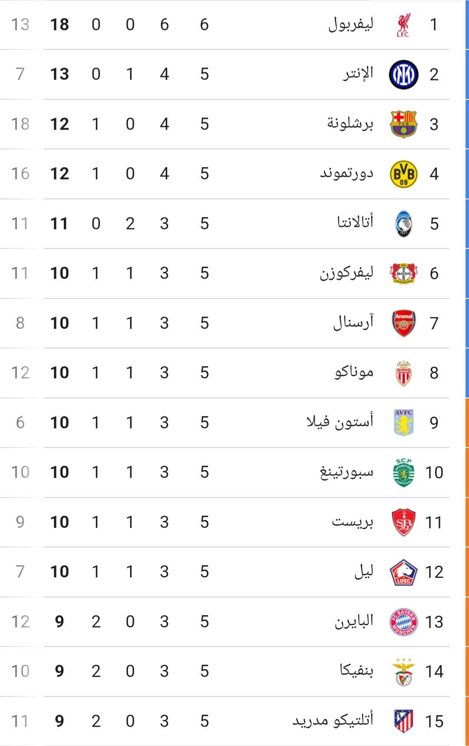Click the Inter Milan club logo

click(x=403, y=74)
